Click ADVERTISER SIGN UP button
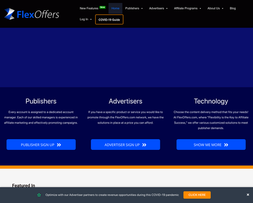The image size is (253, 203). click(x=126, y=145)
